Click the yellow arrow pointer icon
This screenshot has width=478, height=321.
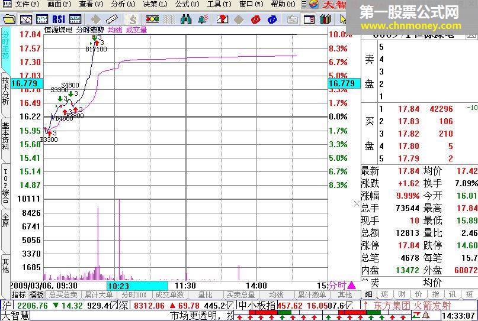343,20
